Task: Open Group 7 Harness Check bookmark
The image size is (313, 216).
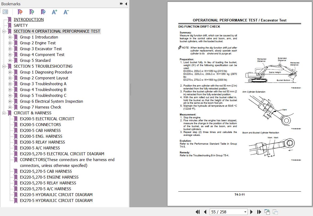Action: [40, 107]
